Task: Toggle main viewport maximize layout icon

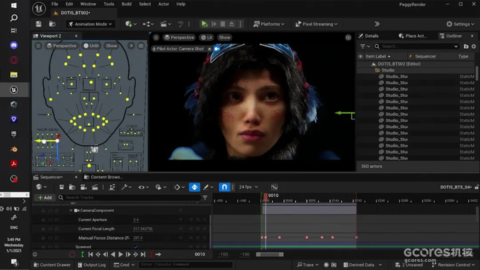Action: tap(348, 37)
